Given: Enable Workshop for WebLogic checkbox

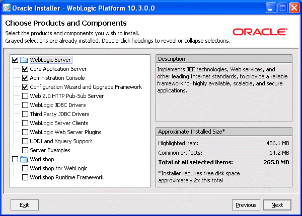Looking at the screenshot, I should (x=25, y=168).
